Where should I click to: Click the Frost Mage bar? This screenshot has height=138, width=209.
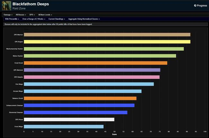tap(64, 126)
